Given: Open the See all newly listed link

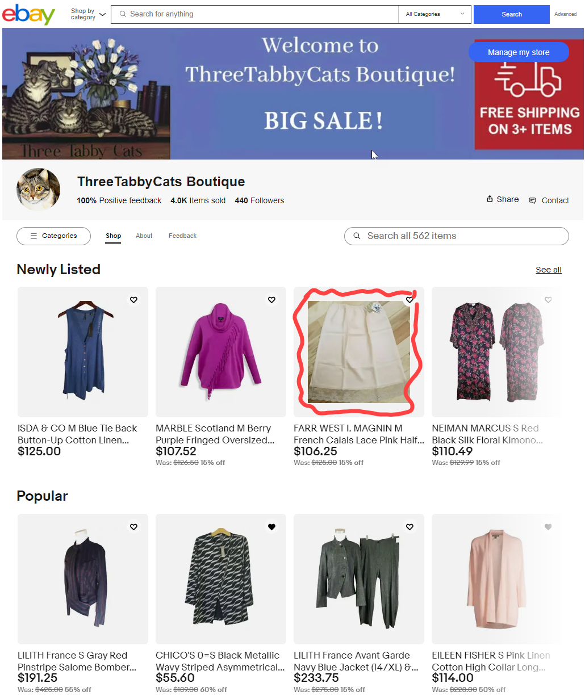Looking at the screenshot, I should coord(549,270).
